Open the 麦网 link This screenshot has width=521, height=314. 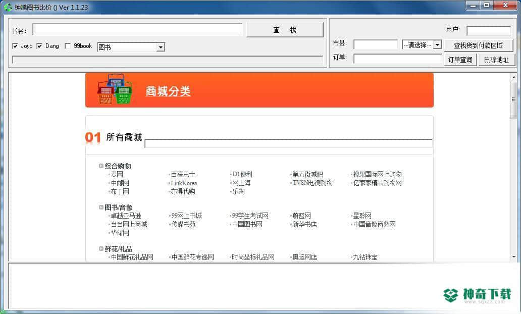pos(117,175)
